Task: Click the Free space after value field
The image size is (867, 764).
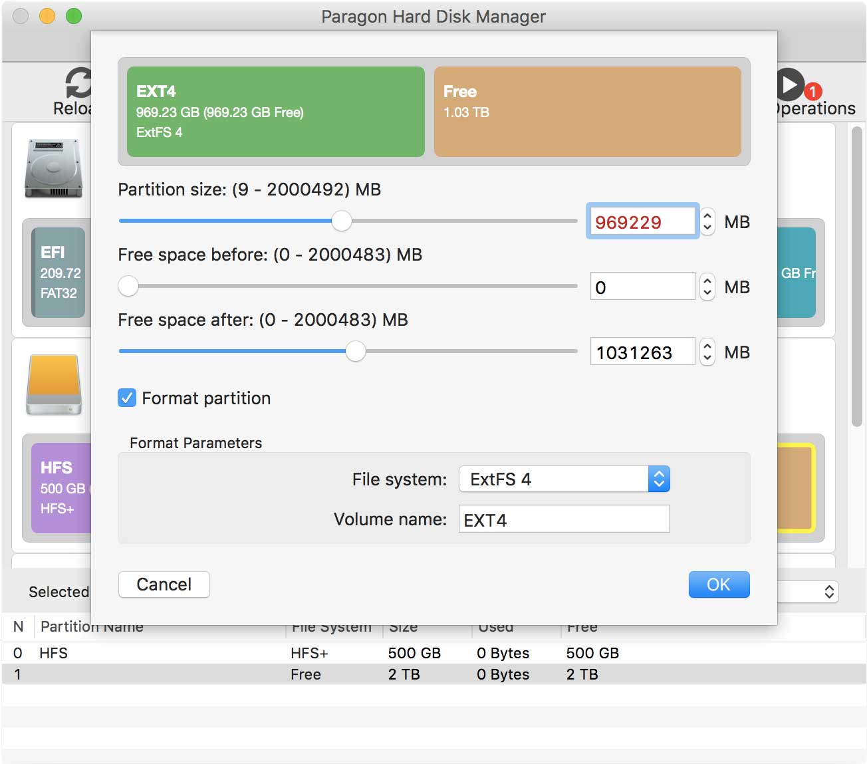Action: tap(642, 352)
